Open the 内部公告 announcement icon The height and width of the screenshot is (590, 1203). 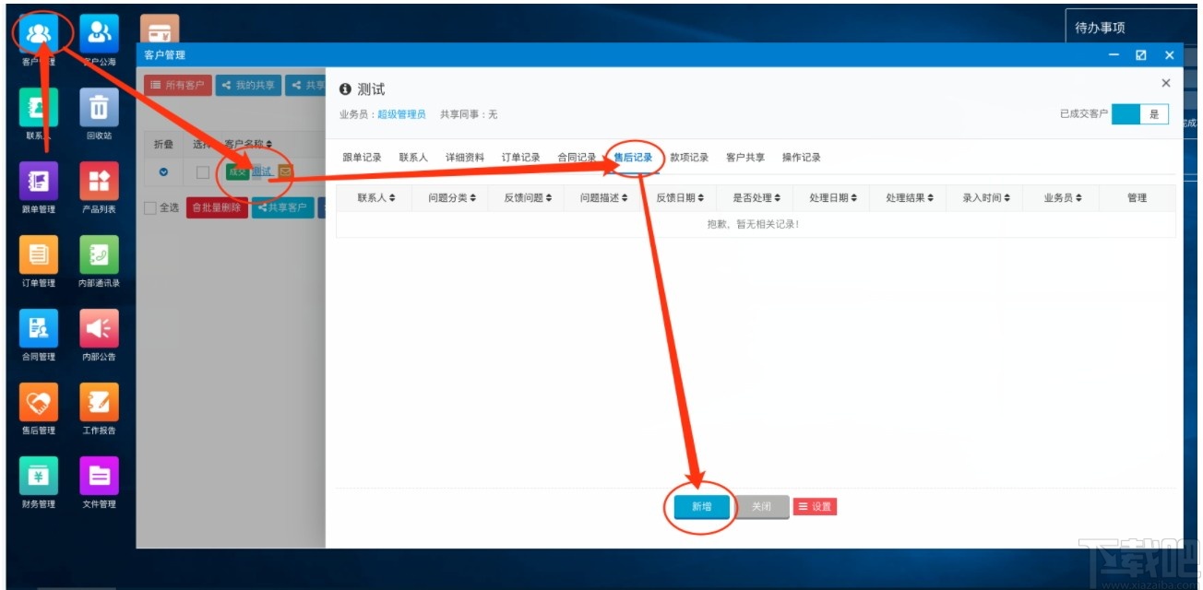[x=101, y=330]
